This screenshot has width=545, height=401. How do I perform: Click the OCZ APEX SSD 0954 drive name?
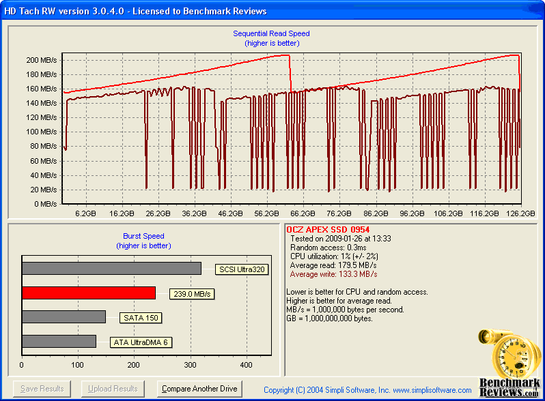(x=328, y=230)
